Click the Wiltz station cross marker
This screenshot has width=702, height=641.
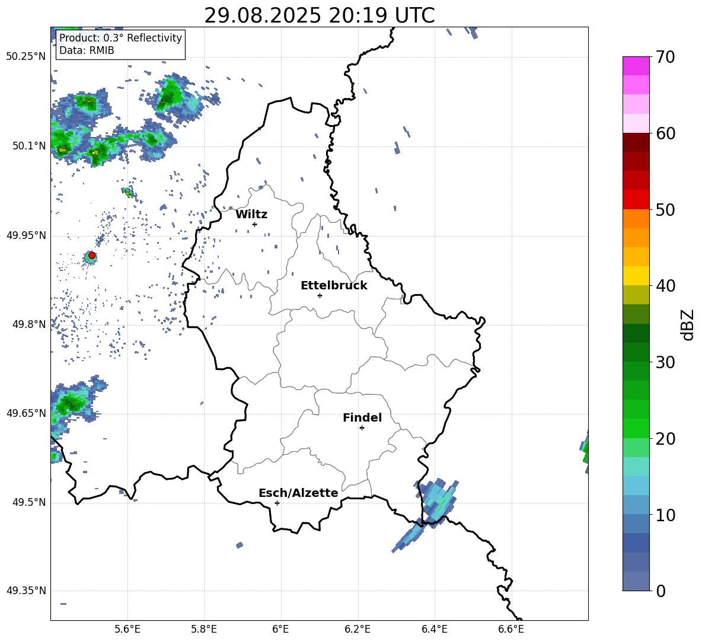click(x=254, y=224)
